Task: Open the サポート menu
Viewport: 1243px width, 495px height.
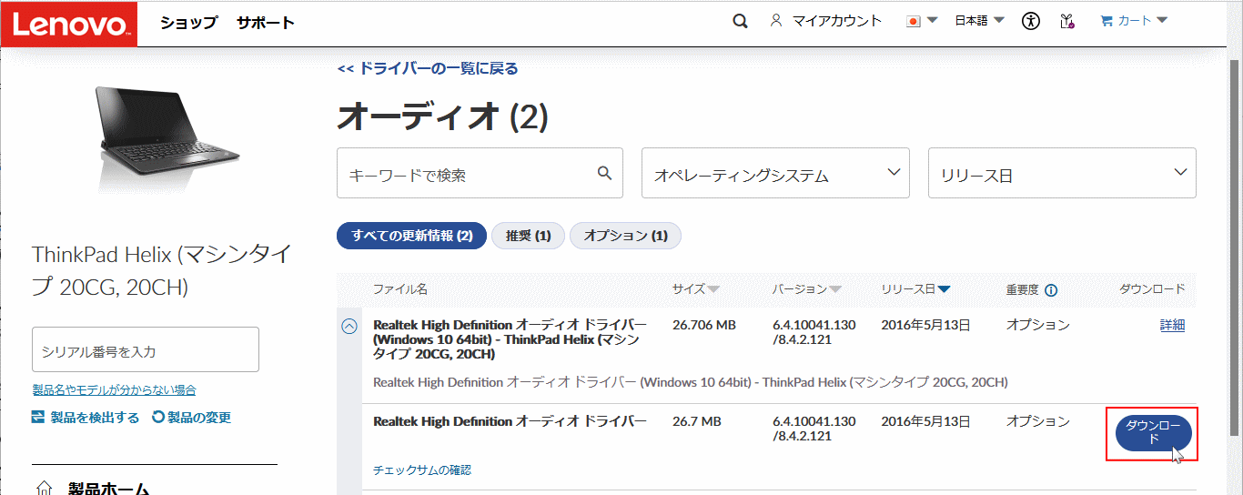Action: [x=266, y=22]
